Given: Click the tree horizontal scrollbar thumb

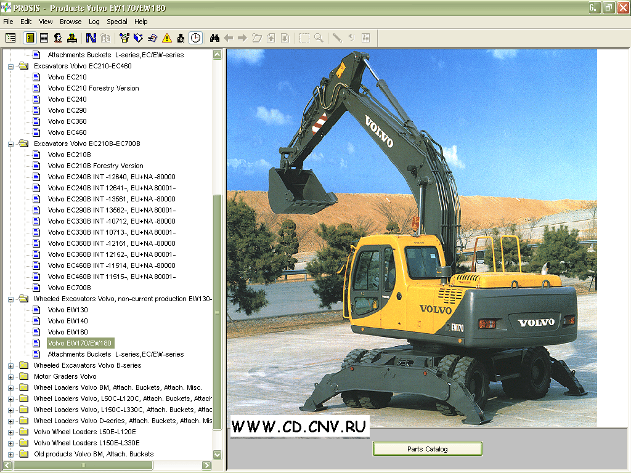Looking at the screenshot, I should pyautogui.click(x=83, y=466).
